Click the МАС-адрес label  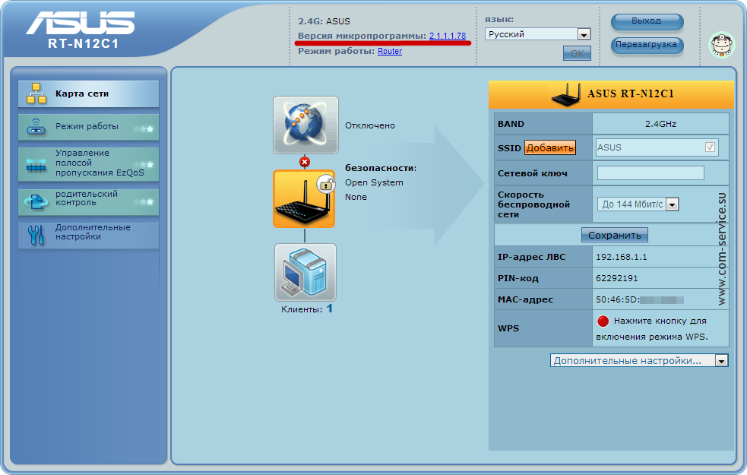pyautogui.click(x=525, y=299)
